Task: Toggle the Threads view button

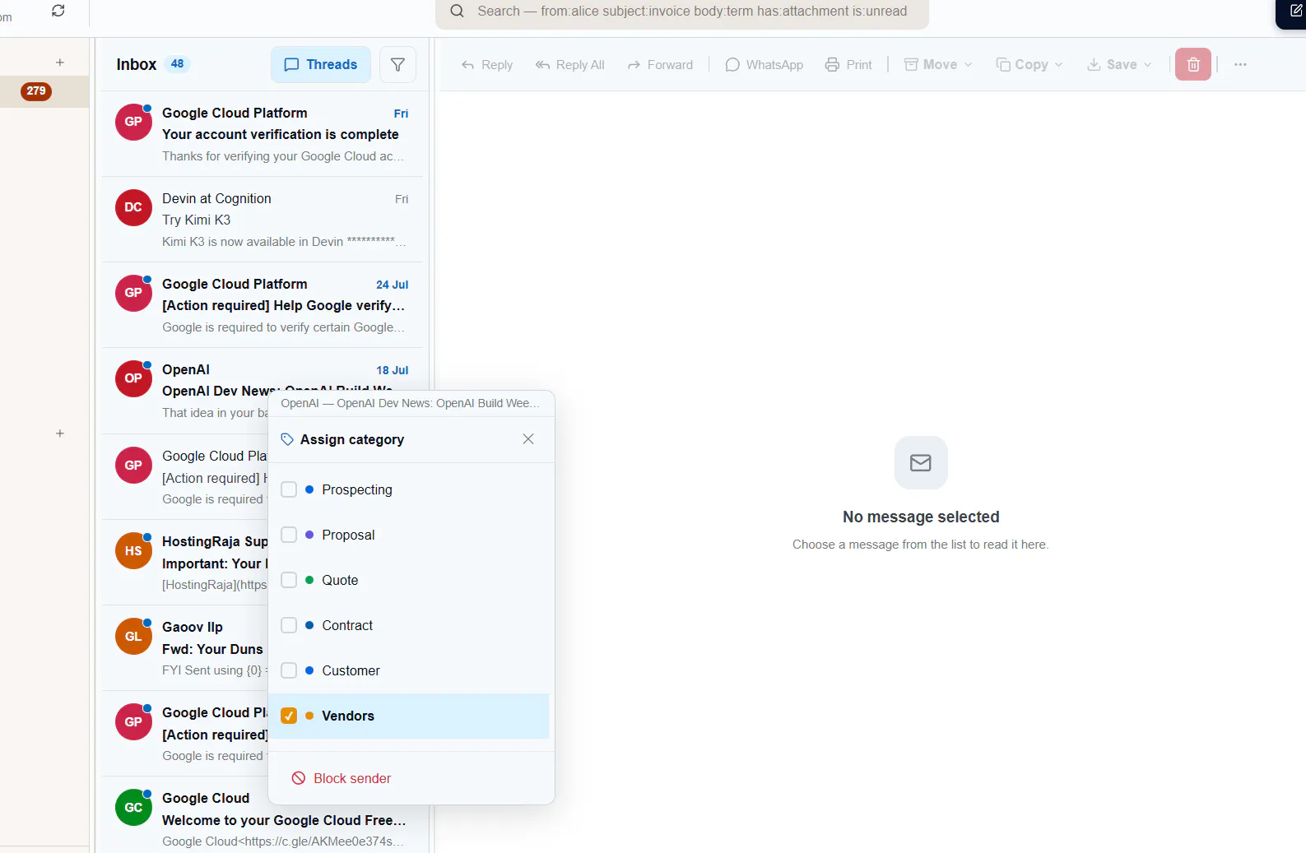Action: (321, 64)
